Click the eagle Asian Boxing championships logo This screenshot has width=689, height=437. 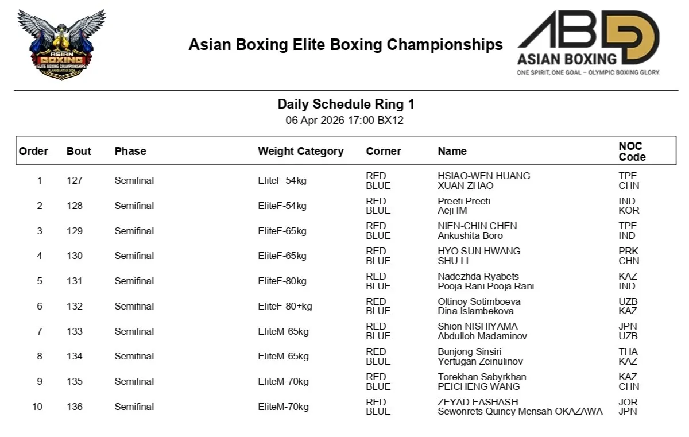61,44
